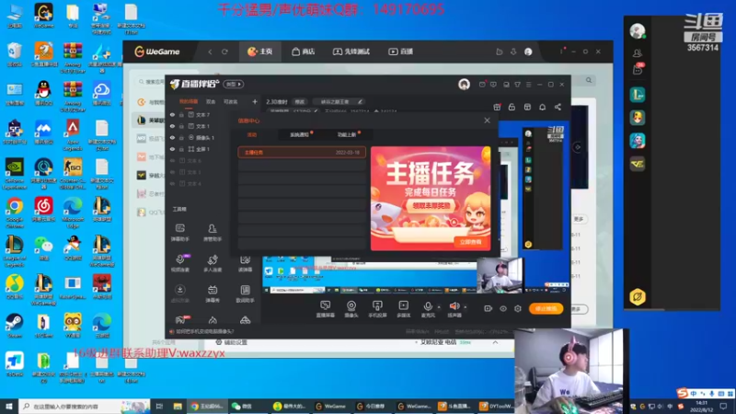Select the 活动 tab in 信息中心
Screen dimensions: 736x414
coord(252,134)
